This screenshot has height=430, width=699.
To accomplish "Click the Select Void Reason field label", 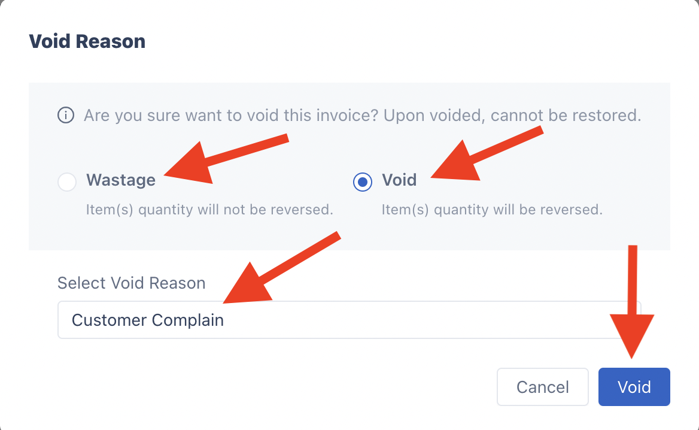I will (131, 283).
